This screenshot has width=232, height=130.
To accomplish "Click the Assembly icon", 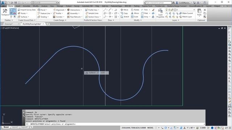I will 69,13.
